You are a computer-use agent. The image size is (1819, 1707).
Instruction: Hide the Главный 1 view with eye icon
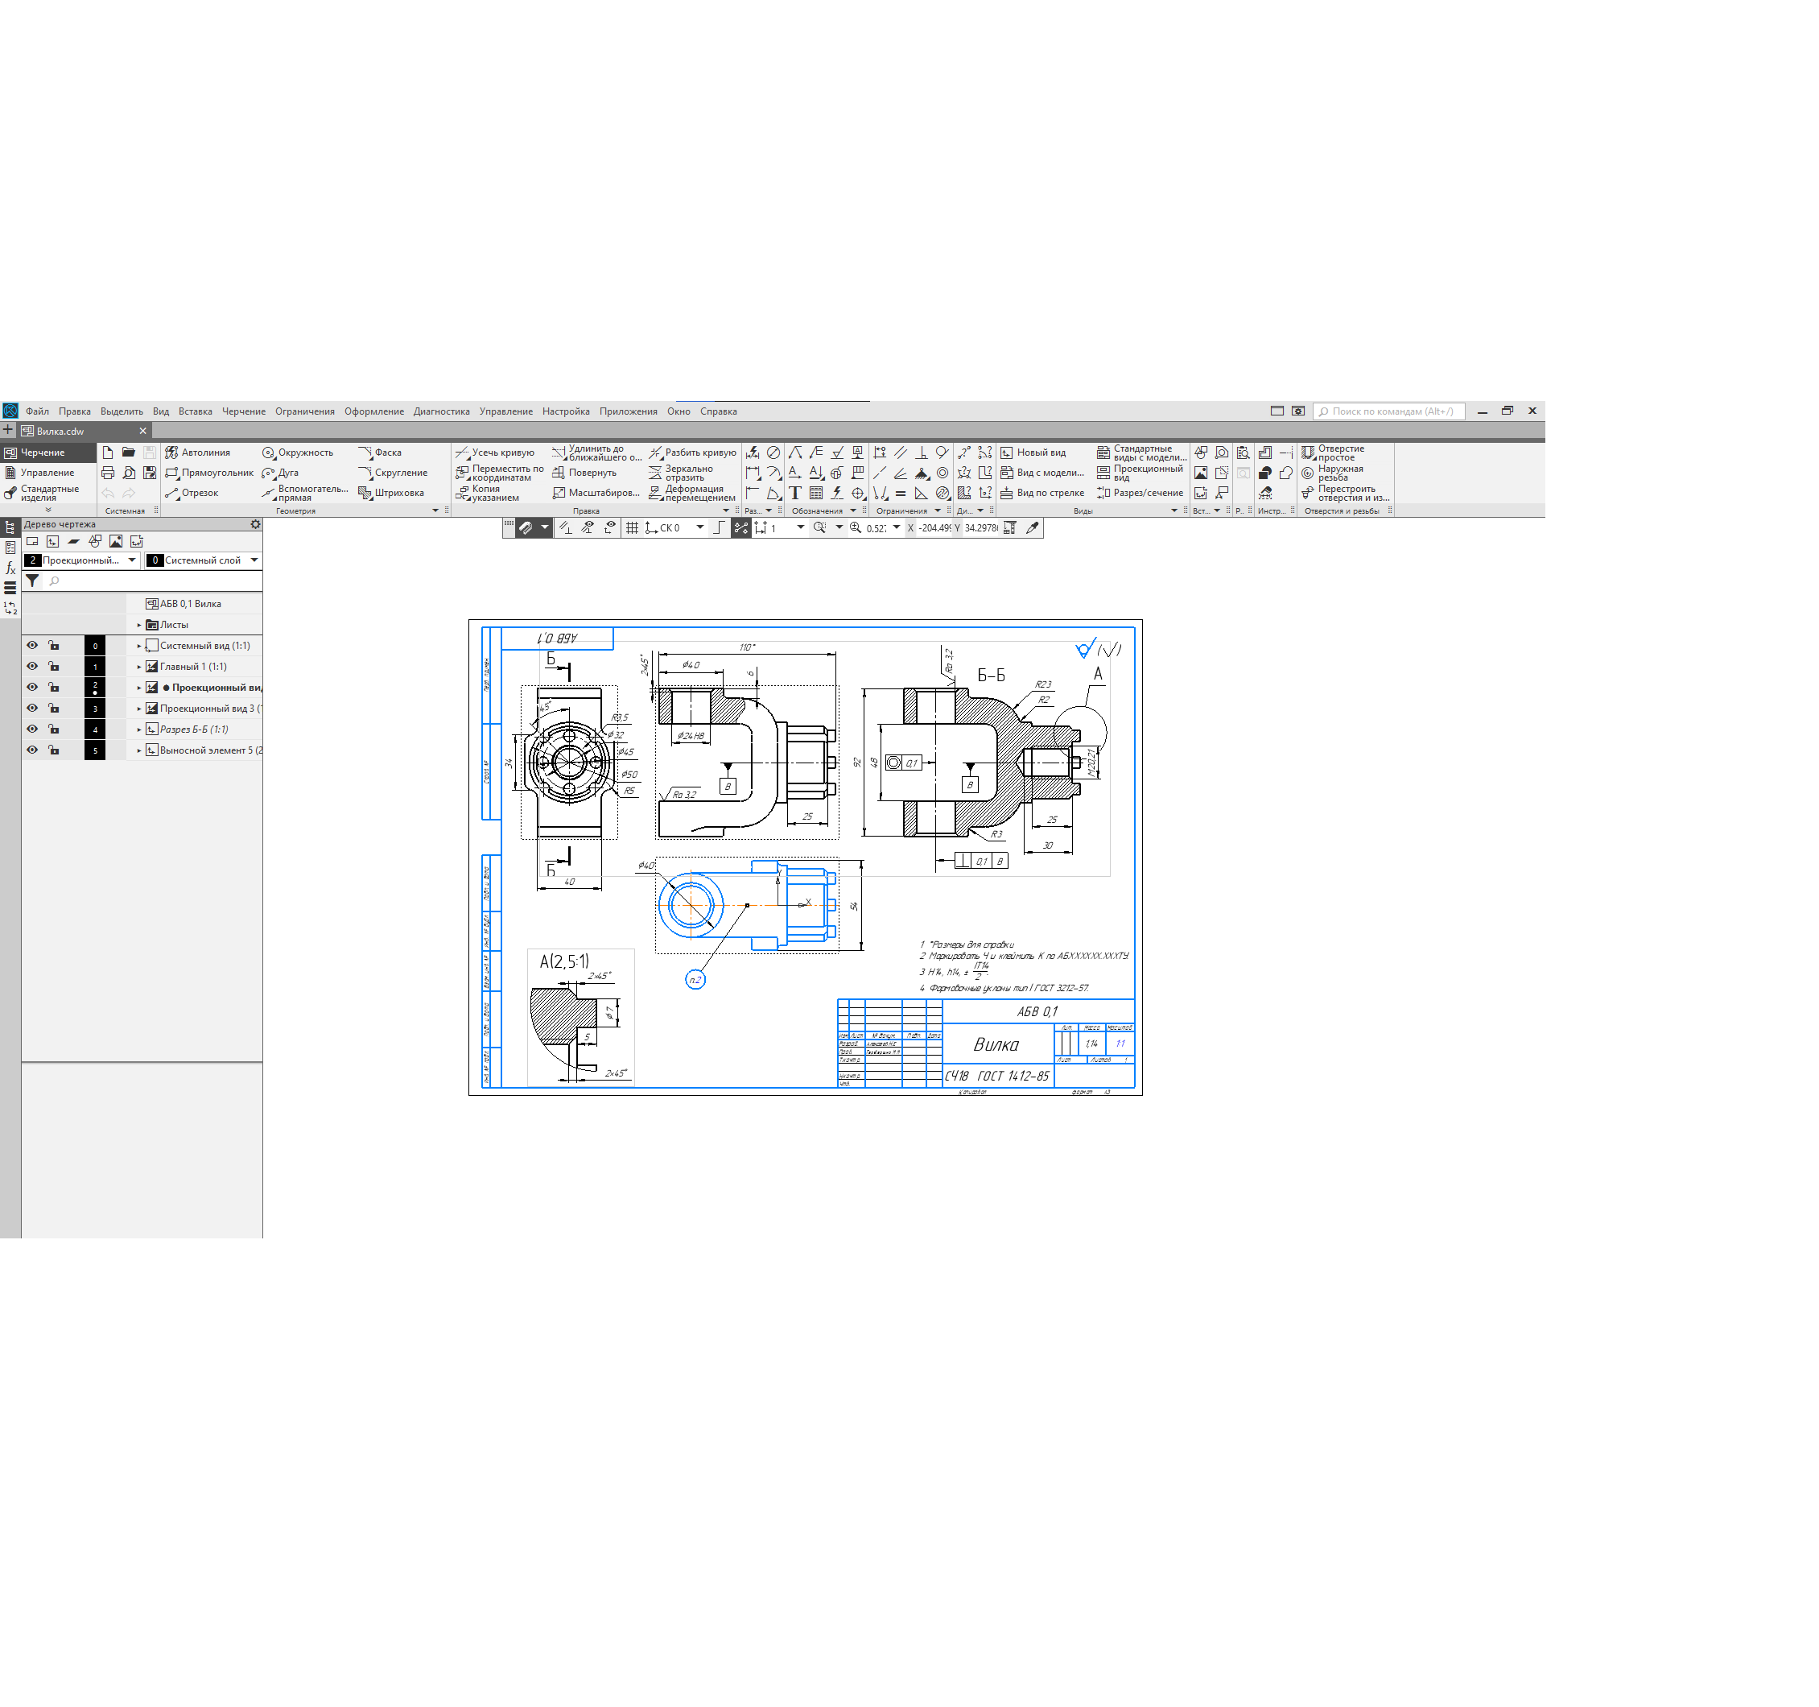32,667
